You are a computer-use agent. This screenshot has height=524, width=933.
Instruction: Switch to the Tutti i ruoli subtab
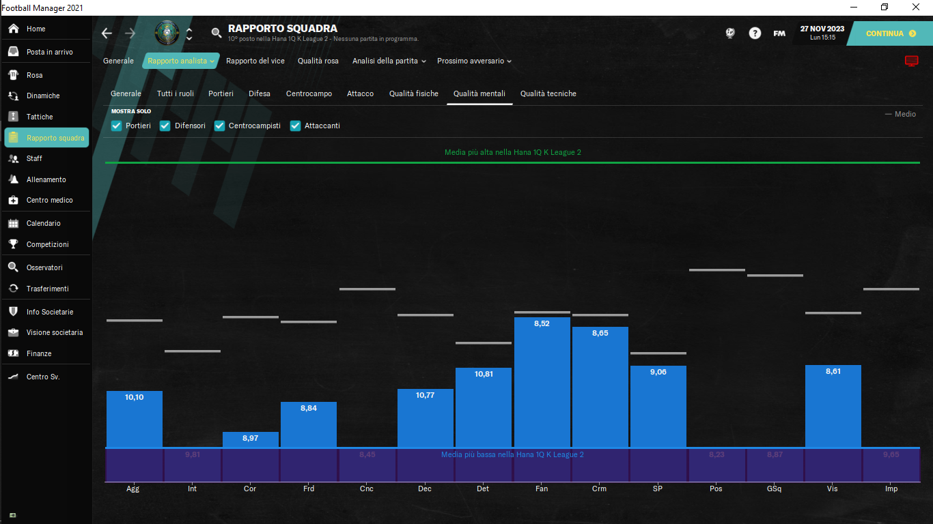pos(176,93)
